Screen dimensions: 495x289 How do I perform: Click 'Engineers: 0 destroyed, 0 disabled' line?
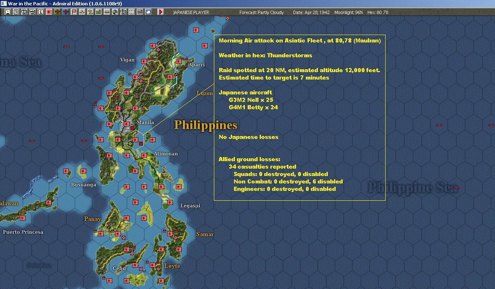pos(284,189)
